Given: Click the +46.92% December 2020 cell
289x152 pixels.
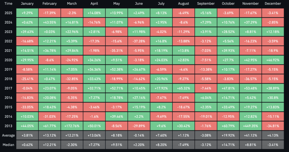Looking at the screenshot, I should pyautogui.click(x=273, y=60).
